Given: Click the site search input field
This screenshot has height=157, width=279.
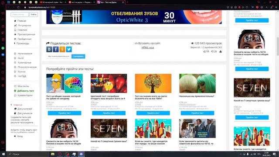Looking at the screenshot, I should (20, 14).
